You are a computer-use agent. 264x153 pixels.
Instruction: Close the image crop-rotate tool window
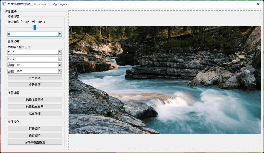click(x=257, y=4)
